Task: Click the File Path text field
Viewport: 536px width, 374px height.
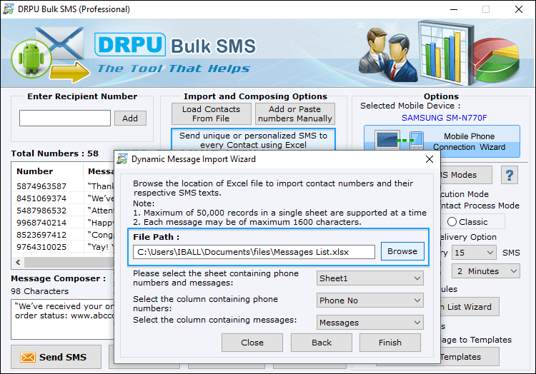Action: [x=254, y=252]
